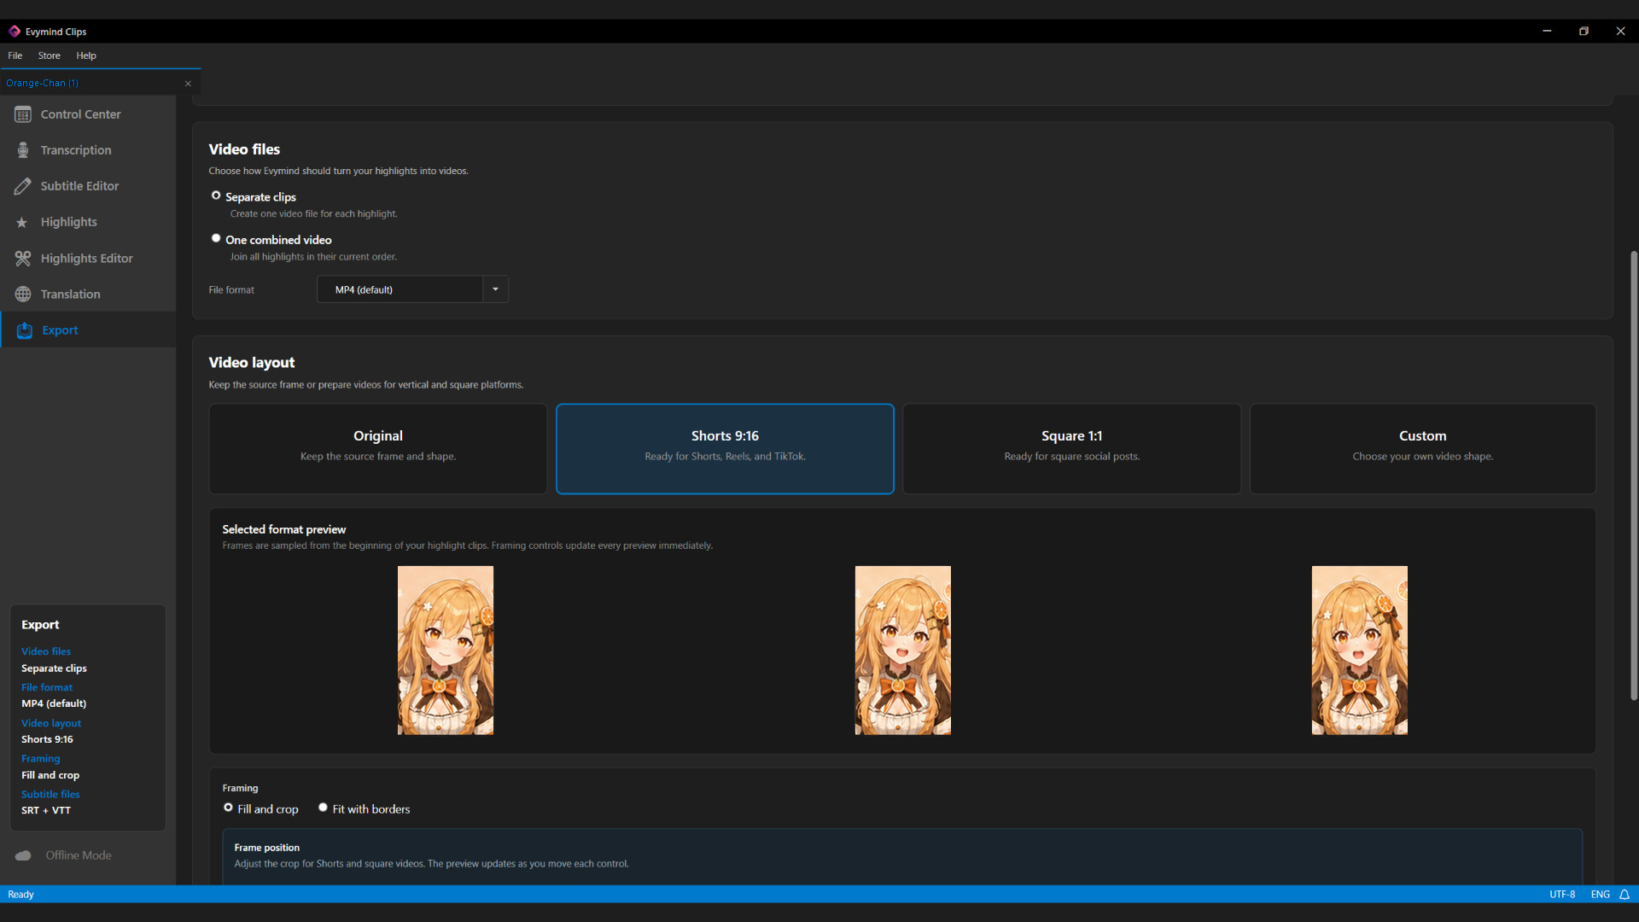Viewport: 1639px width, 922px height.
Task: Jump to Video layout summary link
Action: [x=51, y=723]
